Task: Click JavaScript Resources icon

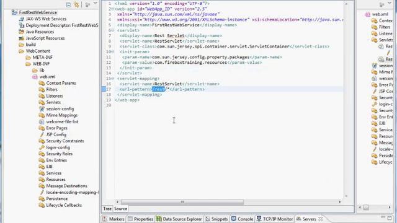Action: (x=22, y=38)
